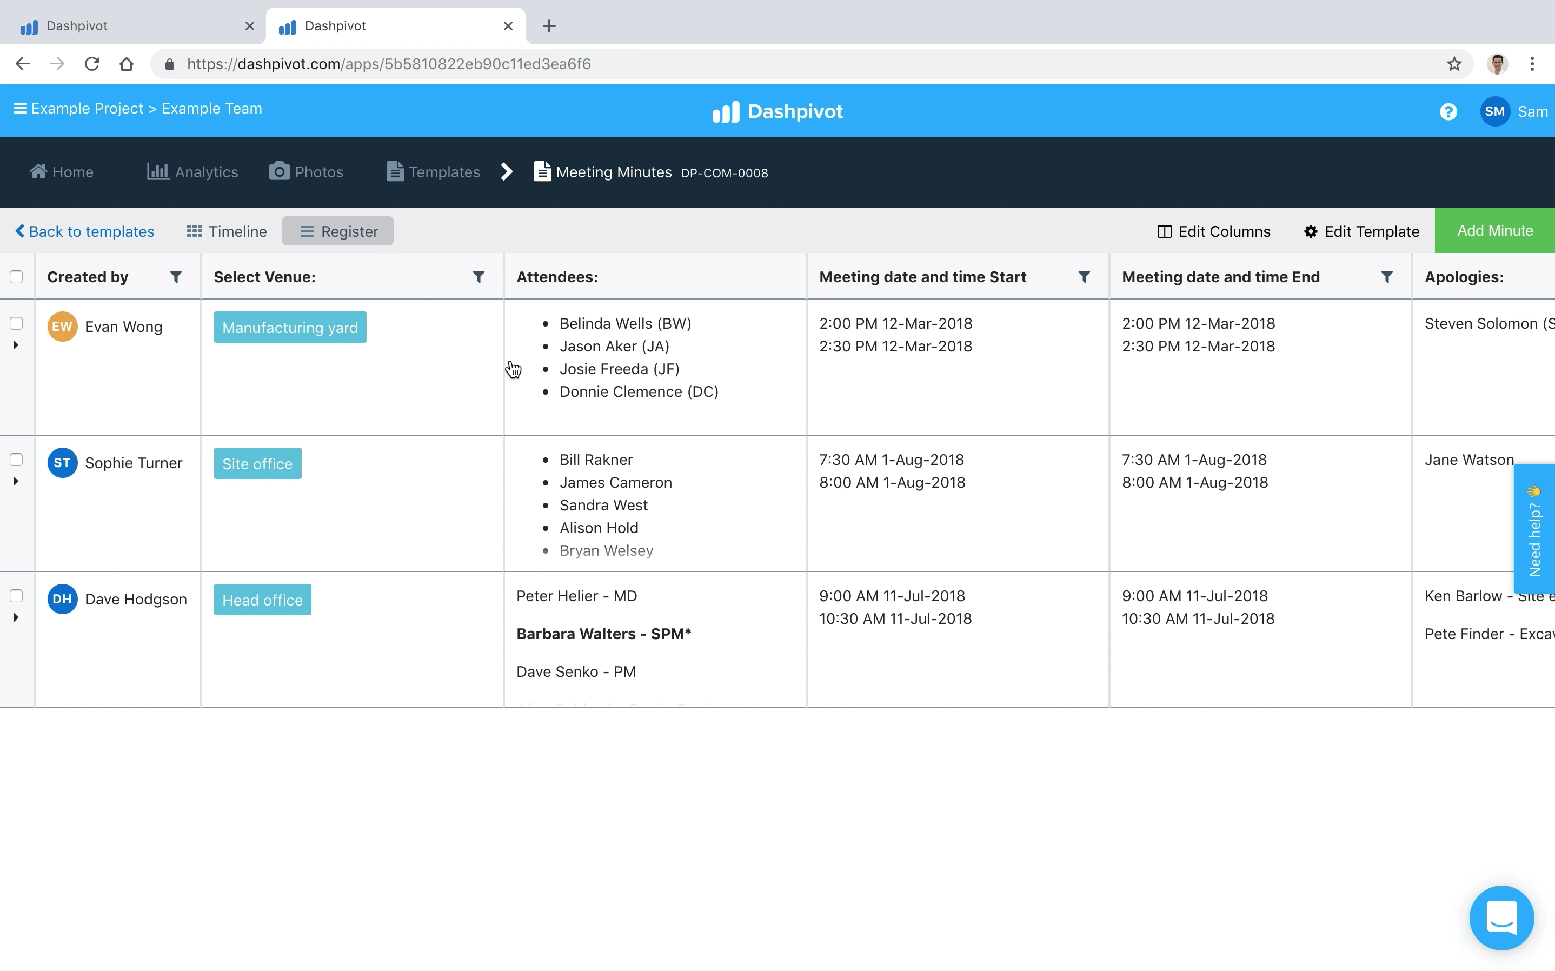Filter the Created by column
The width and height of the screenshot is (1555, 971).
pyautogui.click(x=175, y=277)
